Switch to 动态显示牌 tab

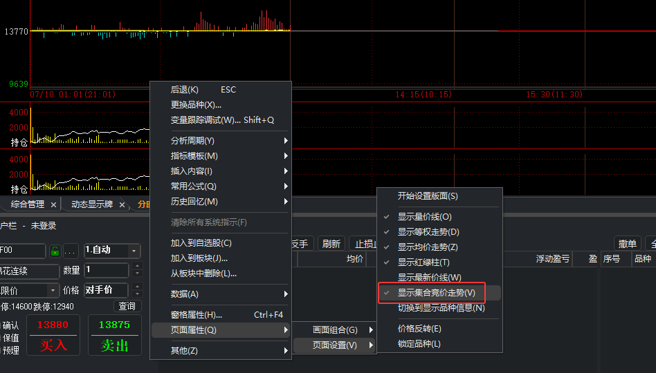point(92,204)
